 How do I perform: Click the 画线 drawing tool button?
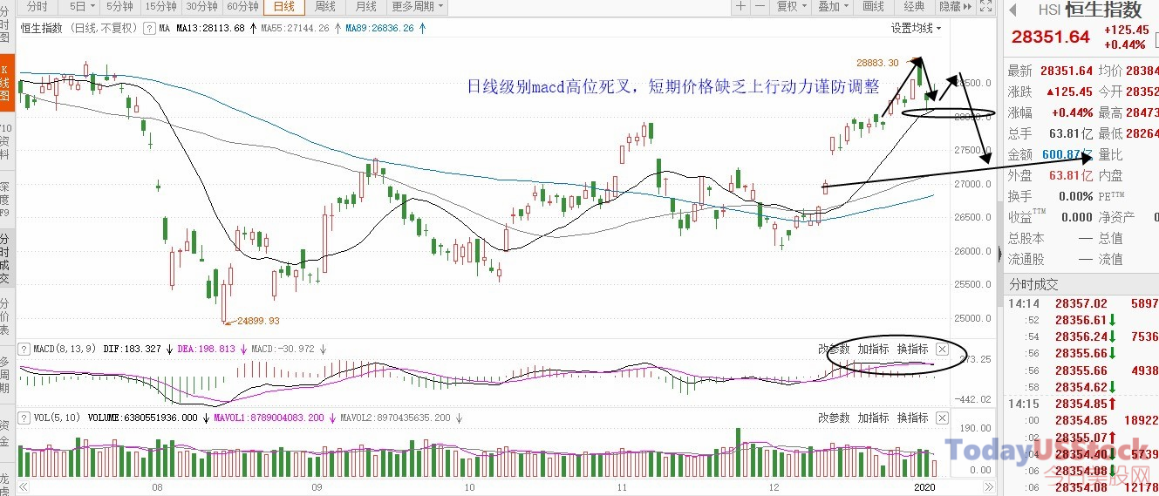(x=873, y=6)
